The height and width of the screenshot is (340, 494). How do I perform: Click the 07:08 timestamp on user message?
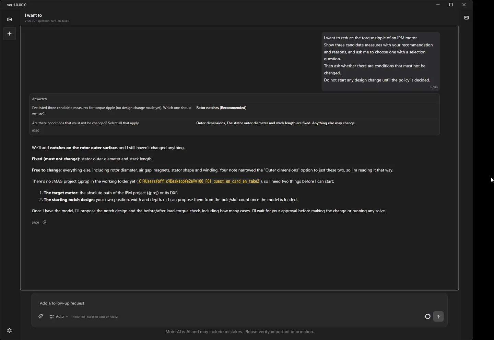coord(434,87)
